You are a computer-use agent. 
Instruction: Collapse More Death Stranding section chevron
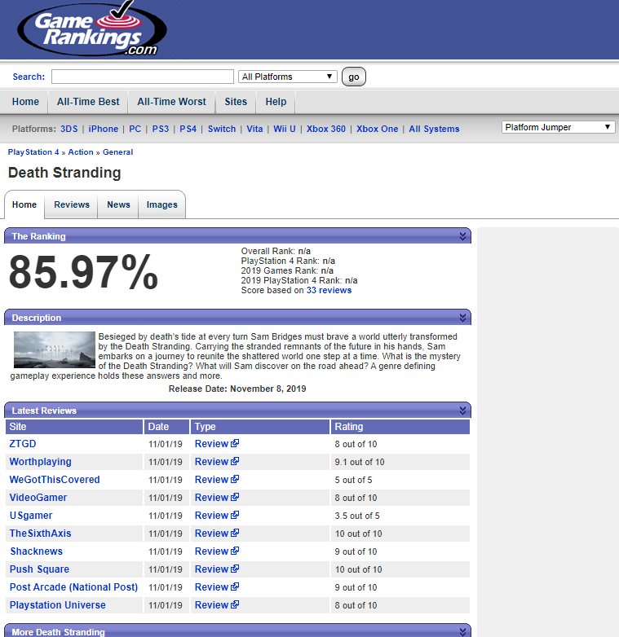point(462,632)
